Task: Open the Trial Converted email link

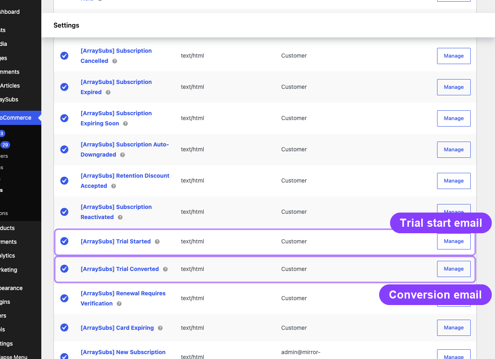Action: click(119, 269)
